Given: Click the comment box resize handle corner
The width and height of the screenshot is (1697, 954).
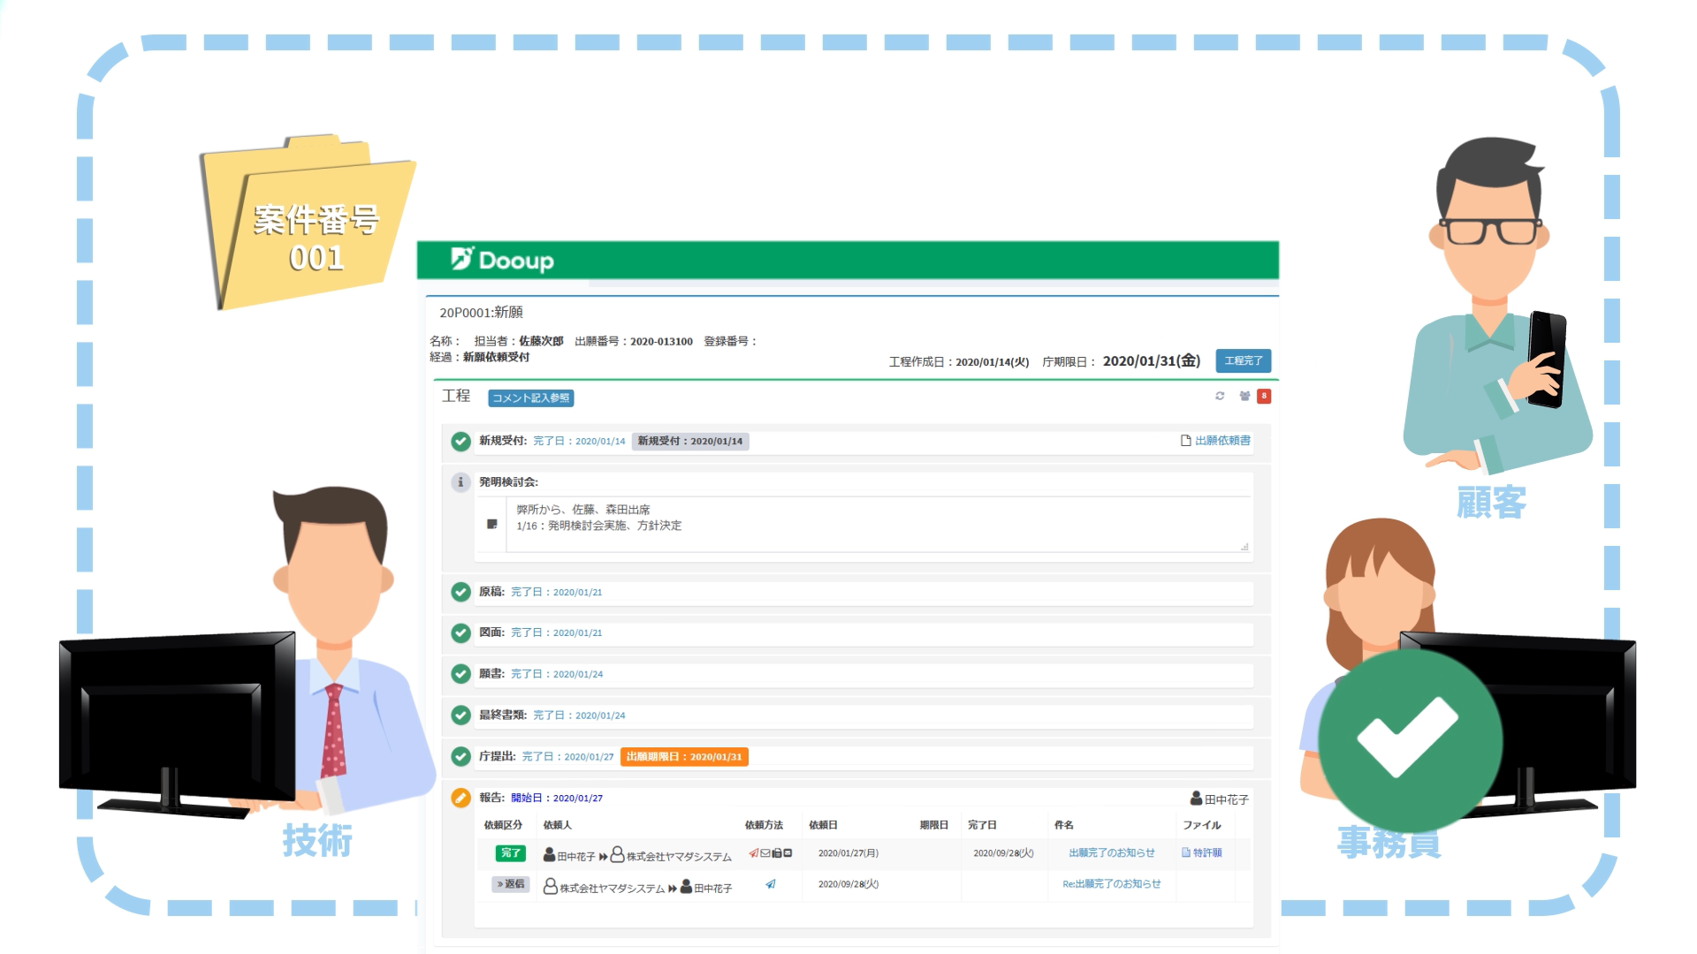Looking at the screenshot, I should point(1244,547).
